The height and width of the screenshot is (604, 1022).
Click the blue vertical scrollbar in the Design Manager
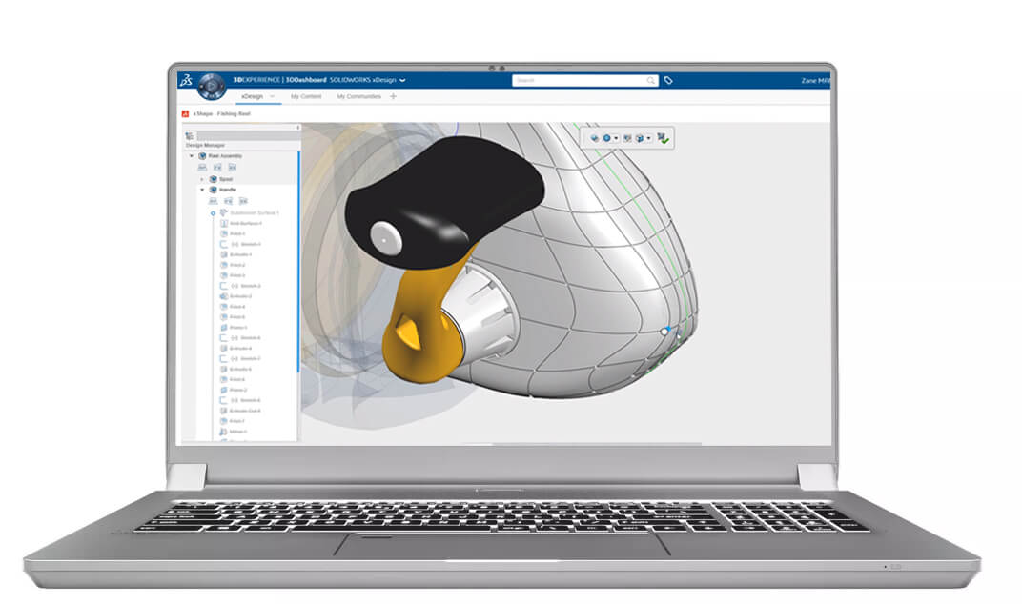(x=299, y=262)
